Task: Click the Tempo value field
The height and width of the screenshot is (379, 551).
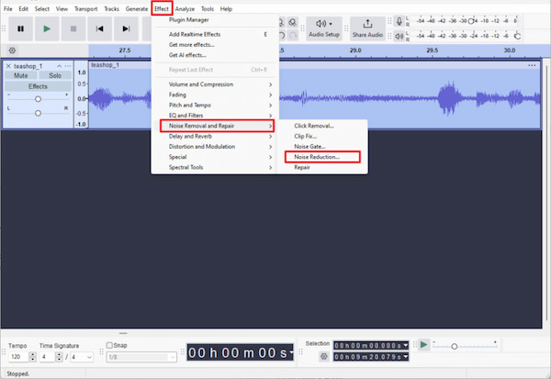Action: point(18,357)
